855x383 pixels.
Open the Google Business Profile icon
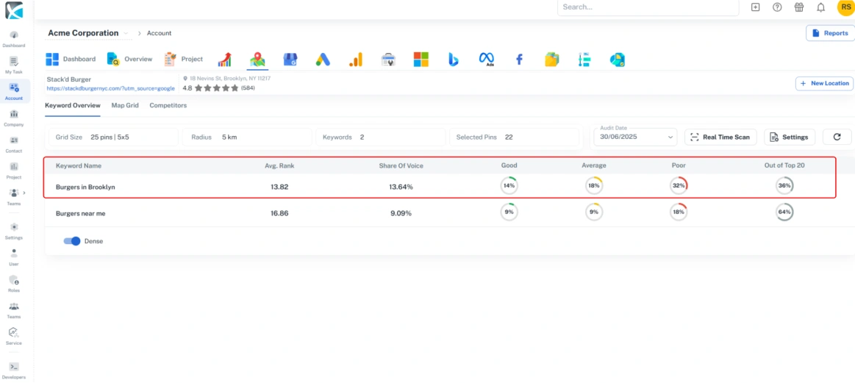(290, 60)
